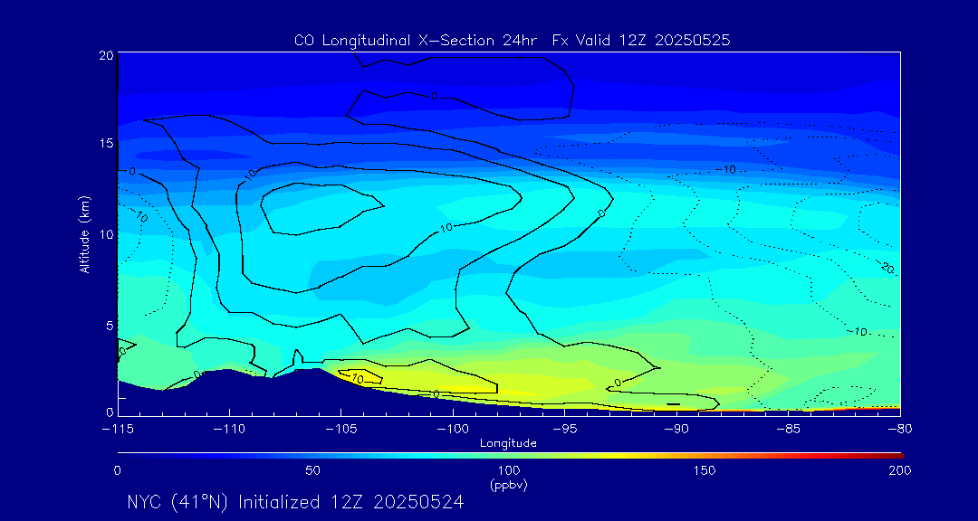
Task: Click the 'Longitude' axis label
Action: (508, 443)
